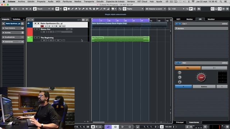Click the Add Track plus button
This screenshot has width=230, height=129.
[29, 20]
